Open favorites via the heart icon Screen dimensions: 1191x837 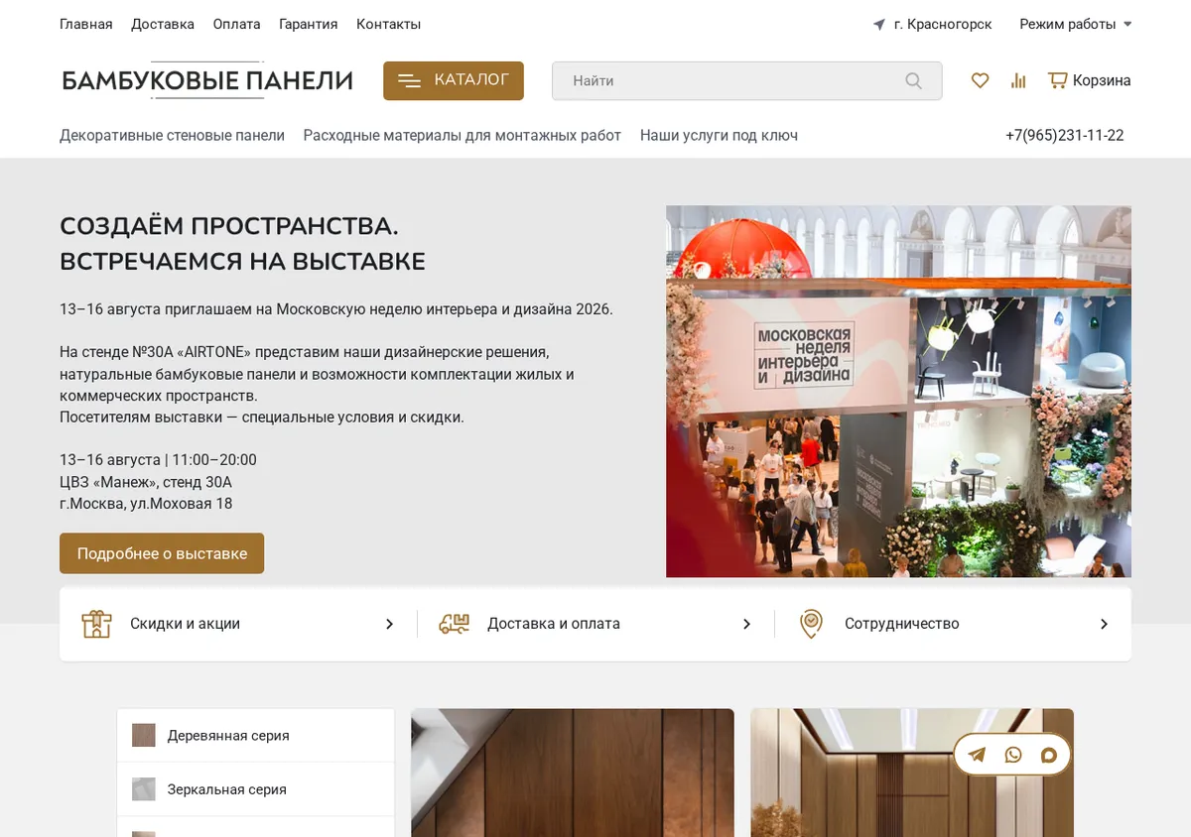[980, 80]
